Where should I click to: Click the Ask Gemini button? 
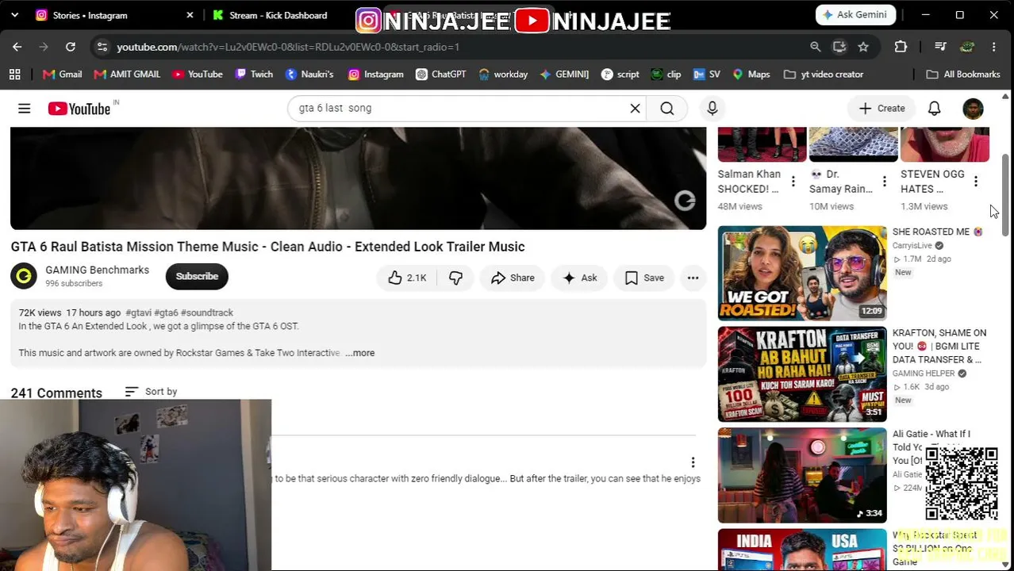pos(855,15)
